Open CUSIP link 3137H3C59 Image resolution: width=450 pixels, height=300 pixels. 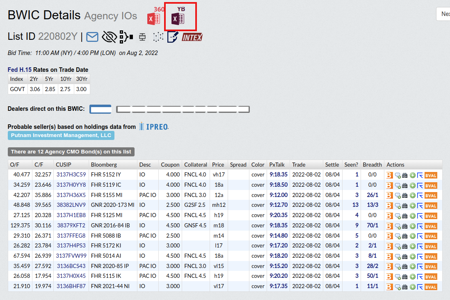pyautogui.click(x=71, y=174)
